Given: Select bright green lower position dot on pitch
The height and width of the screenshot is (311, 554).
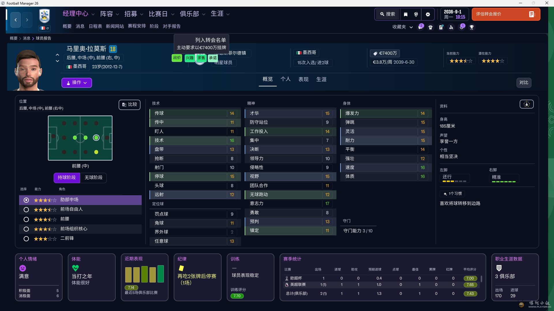Looking at the screenshot, I should click(x=96, y=152).
